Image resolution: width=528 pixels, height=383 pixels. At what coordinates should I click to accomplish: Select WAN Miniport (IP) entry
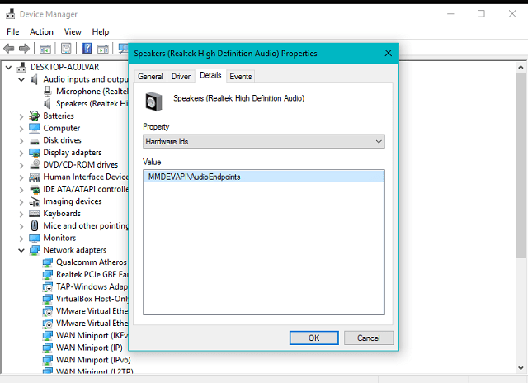click(89, 348)
